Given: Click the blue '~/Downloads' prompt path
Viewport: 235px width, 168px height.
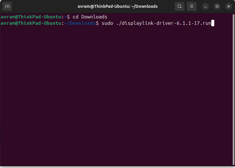Looking at the screenshot, I should tap(80, 23).
